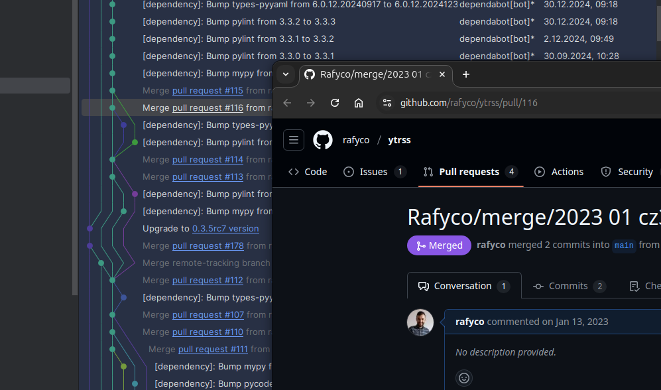Close the Rafyco/merge browser tab

pos(441,74)
